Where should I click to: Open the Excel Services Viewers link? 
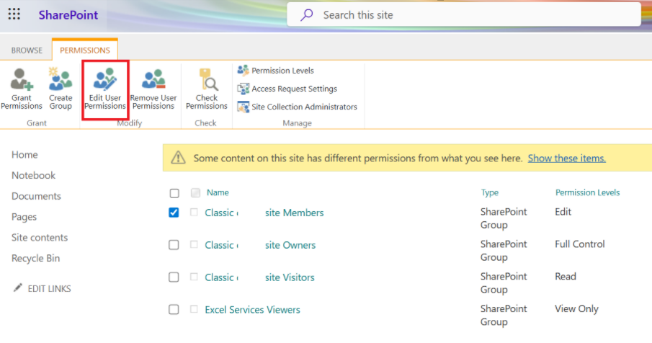click(252, 310)
